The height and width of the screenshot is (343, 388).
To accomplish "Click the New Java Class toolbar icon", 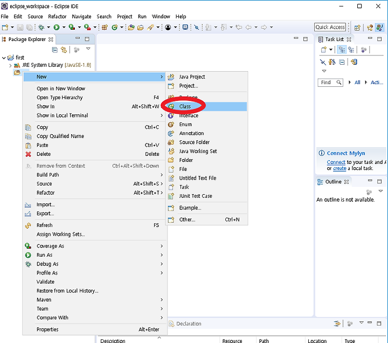I will coord(114,28).
